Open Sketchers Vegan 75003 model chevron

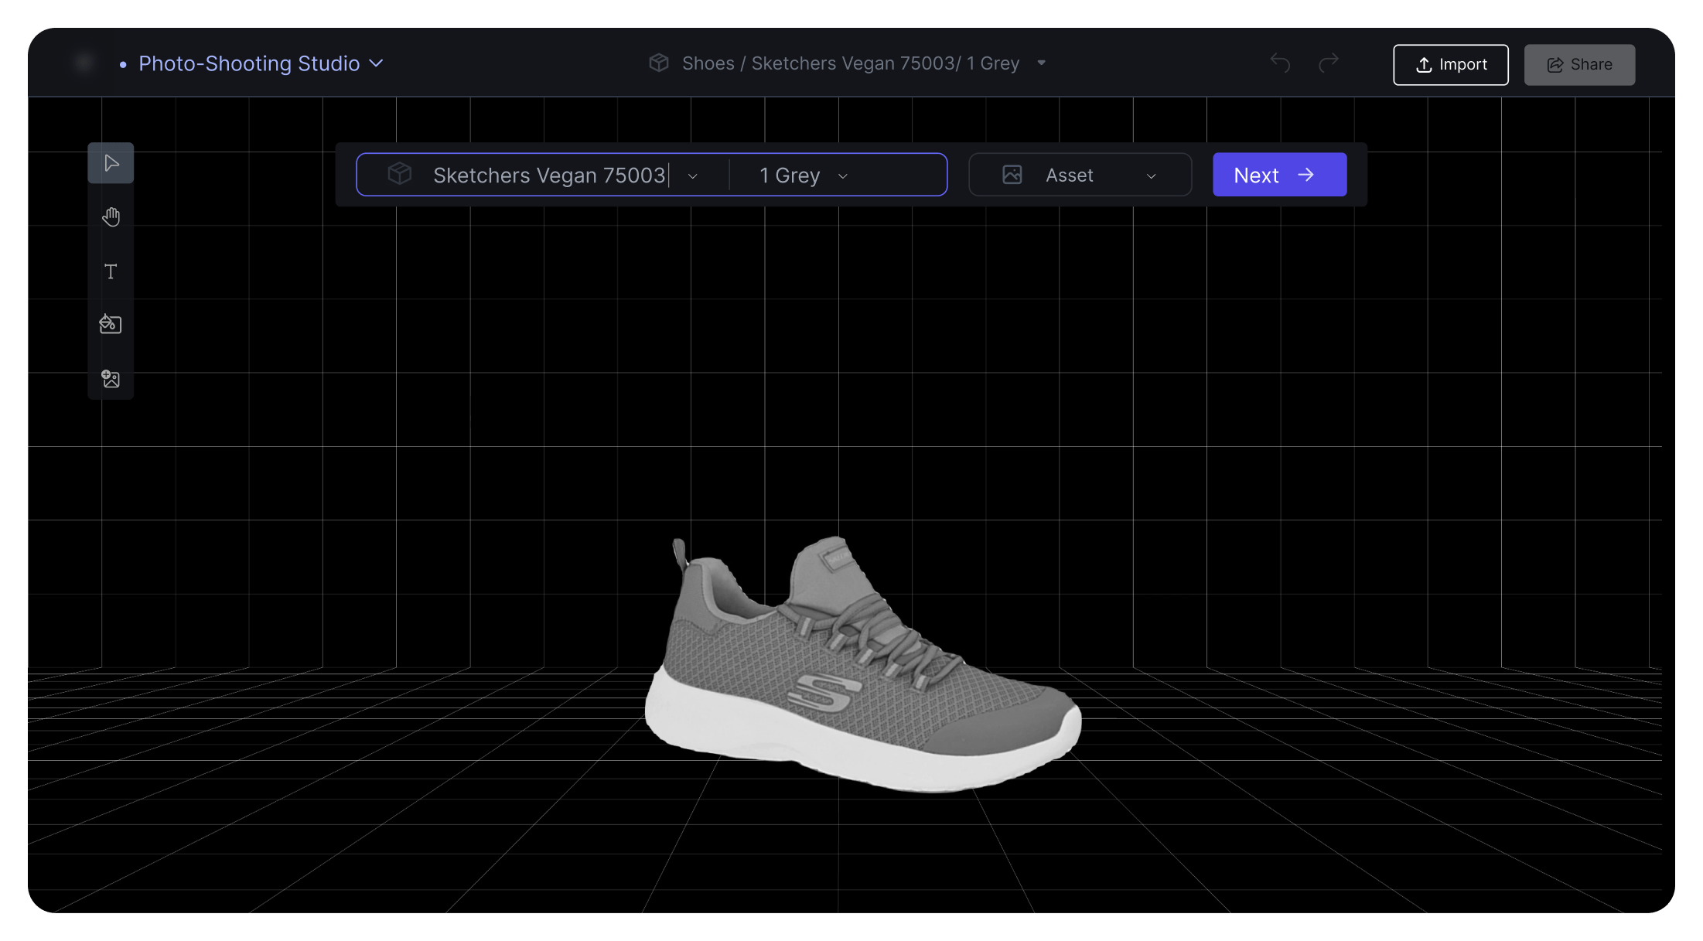tap(693, 176)
